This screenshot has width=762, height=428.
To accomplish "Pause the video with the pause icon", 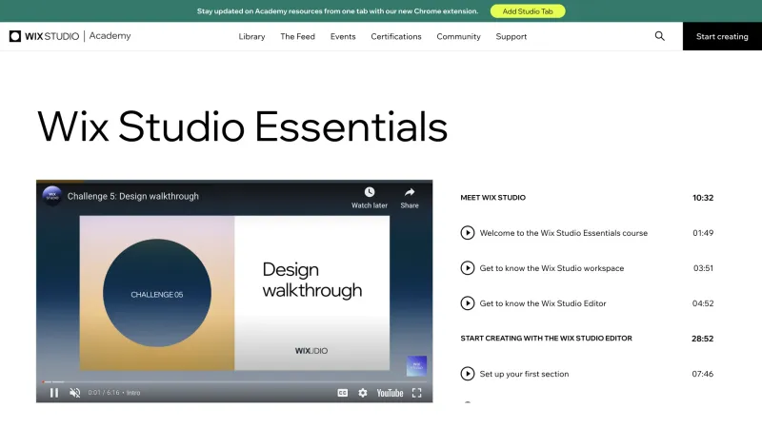I will coord(54,393).
